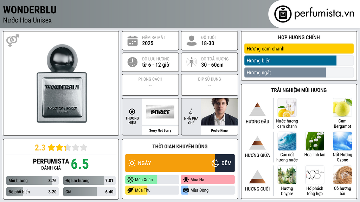Click the Nước Hoa Unisex subtitle
The width and height of the screenshot is (360, 202).
coord(27,20)
